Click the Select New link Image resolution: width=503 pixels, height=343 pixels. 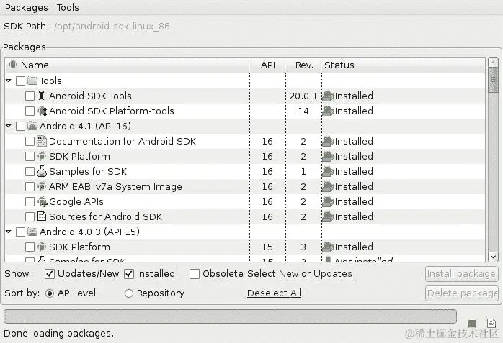pos(288,274)
